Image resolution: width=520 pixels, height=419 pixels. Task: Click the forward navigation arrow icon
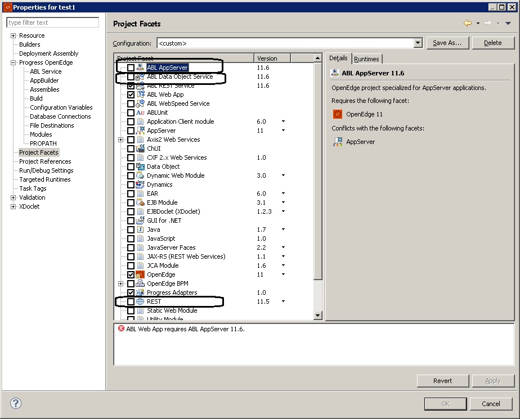tap(488, 23)
